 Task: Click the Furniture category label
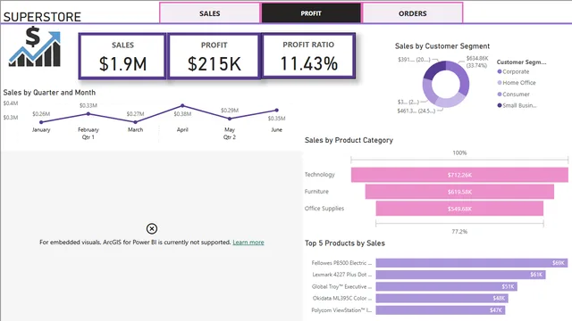point(316,192)
